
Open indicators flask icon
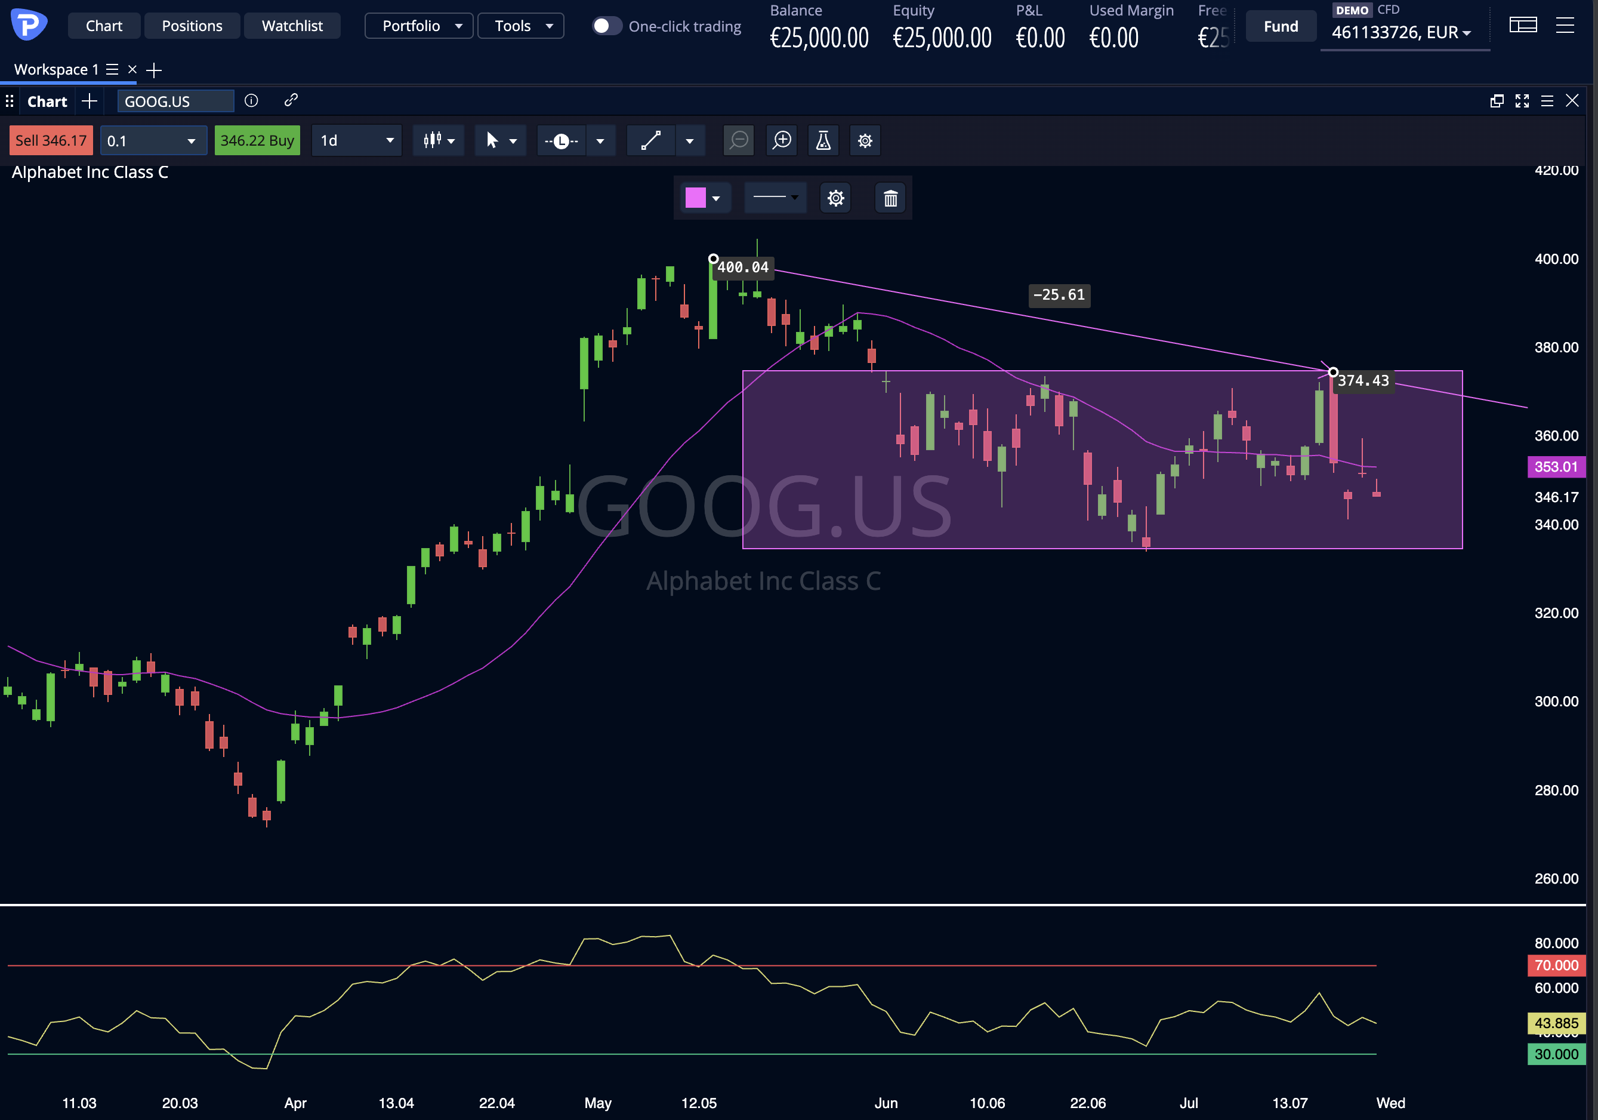point(823,141)
